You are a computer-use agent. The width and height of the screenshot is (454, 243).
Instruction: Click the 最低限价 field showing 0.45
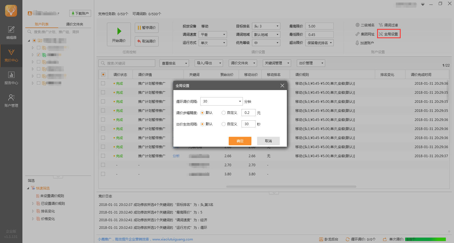point(320,35)
